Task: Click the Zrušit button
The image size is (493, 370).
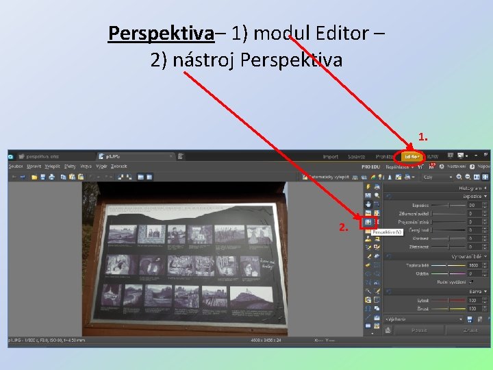Action: (470, 330)
